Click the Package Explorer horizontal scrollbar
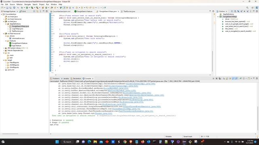The width and height of the screenshot is (259, 145). tap(10, 134)
